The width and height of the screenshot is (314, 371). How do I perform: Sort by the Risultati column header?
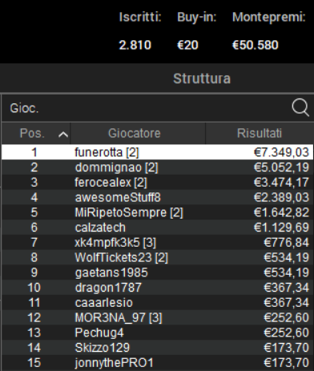pyautogui.click(x=260, y=133)
